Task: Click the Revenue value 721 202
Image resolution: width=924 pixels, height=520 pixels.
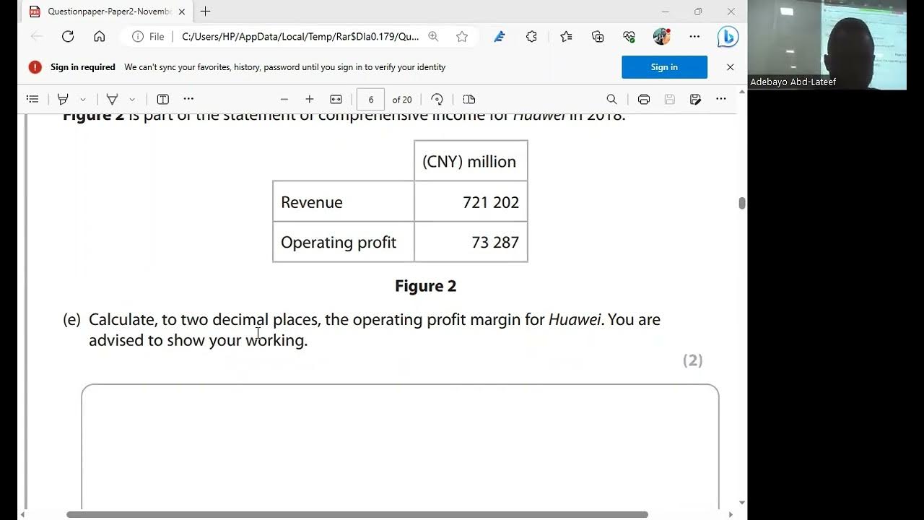Action: point(491,202)
